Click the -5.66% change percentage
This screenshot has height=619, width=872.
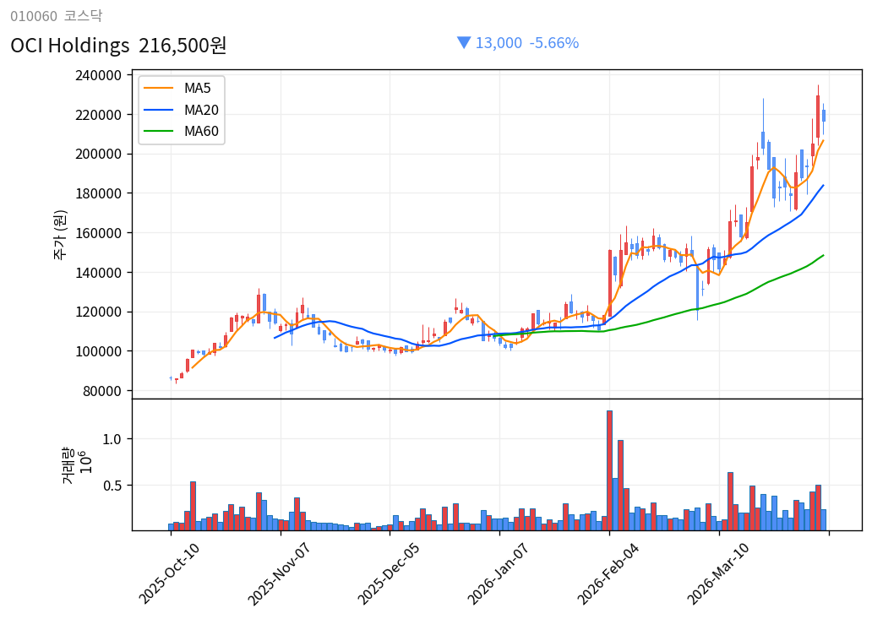[553, 43]
